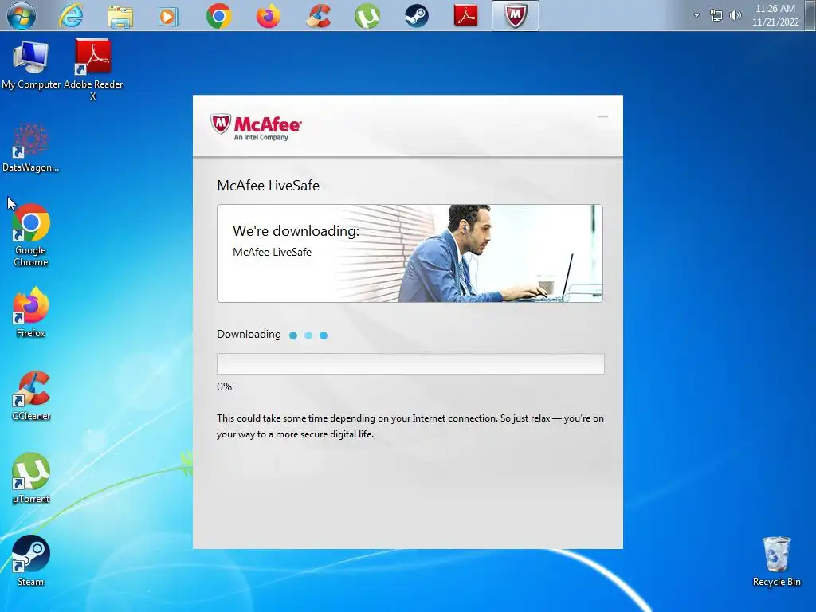816x612 pixels.
Task: Open Windows Media Player taskbar icon
Action: tap(169, 16)
